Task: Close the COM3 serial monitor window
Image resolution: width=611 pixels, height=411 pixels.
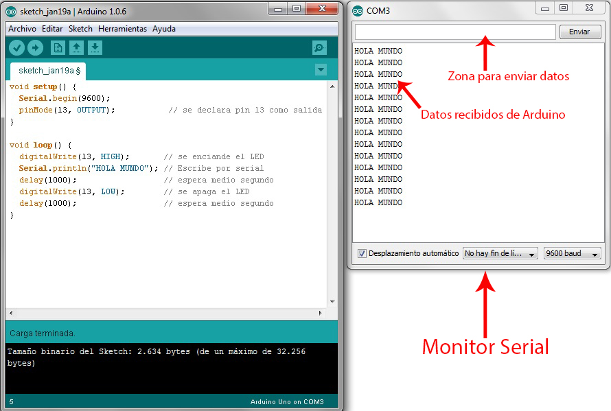Action: [x=589, y=8]
